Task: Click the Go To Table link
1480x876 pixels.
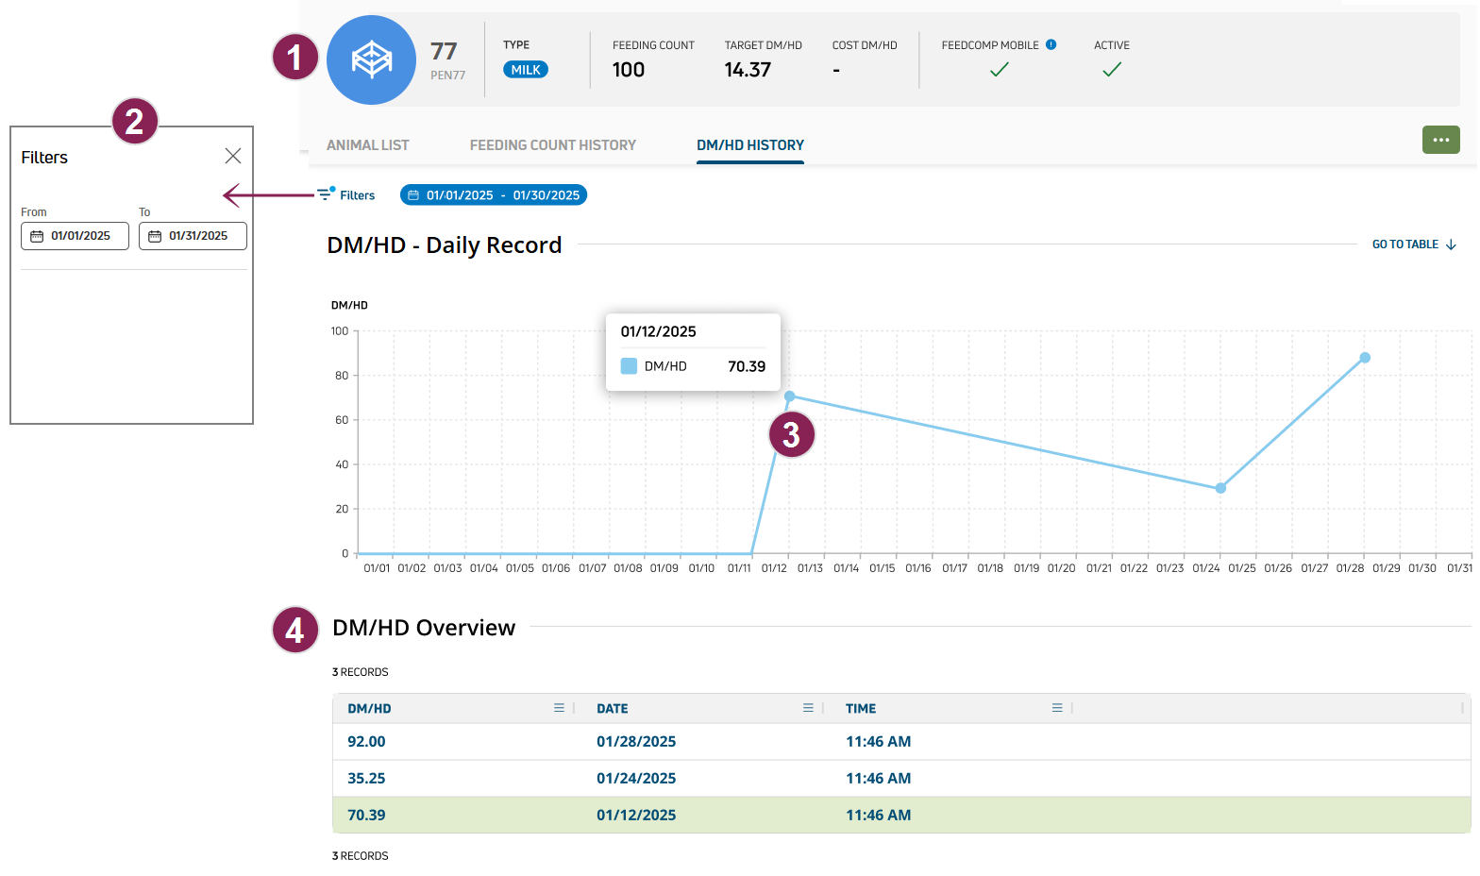Action: (1414, 244)
